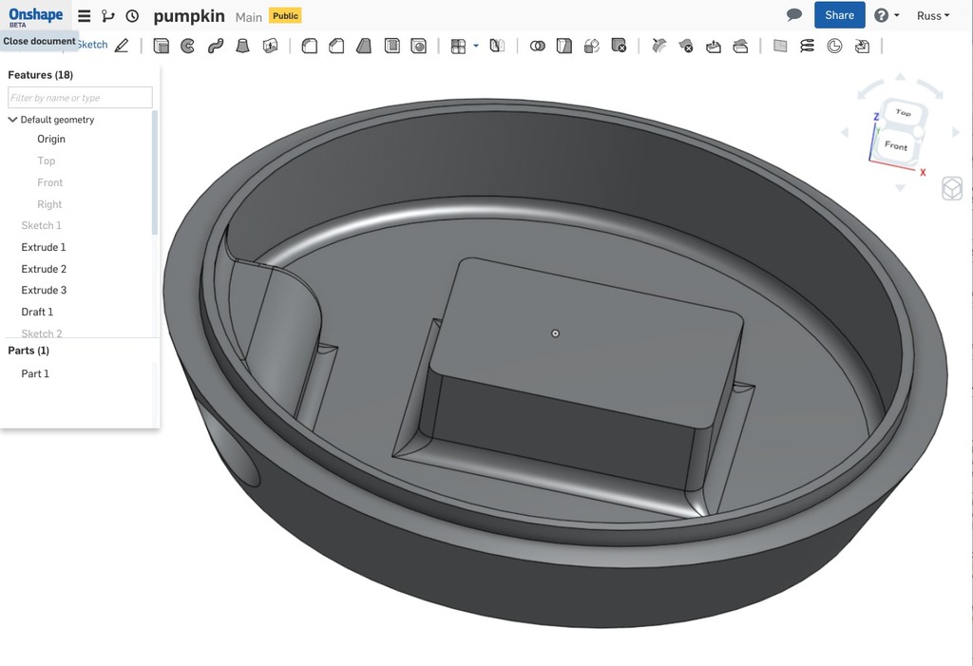Open the document history clock

[x=132, y=16]
